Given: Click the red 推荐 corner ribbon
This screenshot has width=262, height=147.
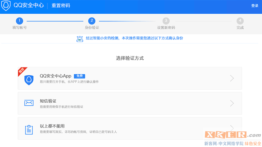Looking at the screenshot, I should [x=22, y=71].
